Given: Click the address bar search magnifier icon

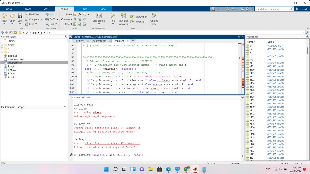Looking at the screenshot, I should coord(307,32).
